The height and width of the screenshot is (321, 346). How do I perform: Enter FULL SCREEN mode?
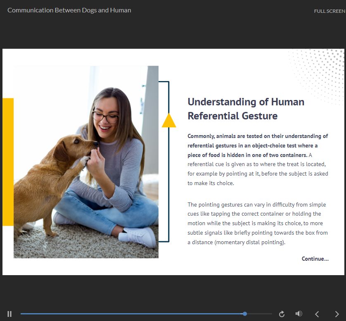(329, 11)
